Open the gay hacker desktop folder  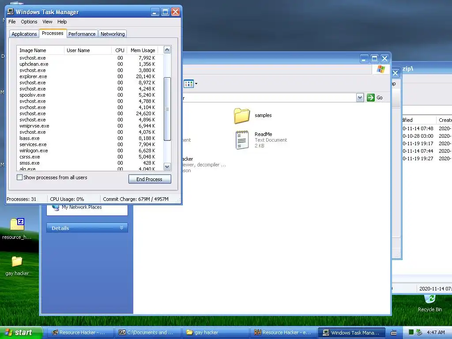[x=17, y=261]
